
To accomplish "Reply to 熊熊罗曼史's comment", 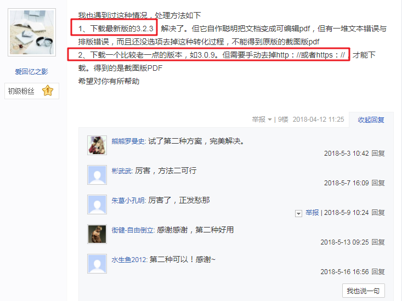I will tap(378, 154).
